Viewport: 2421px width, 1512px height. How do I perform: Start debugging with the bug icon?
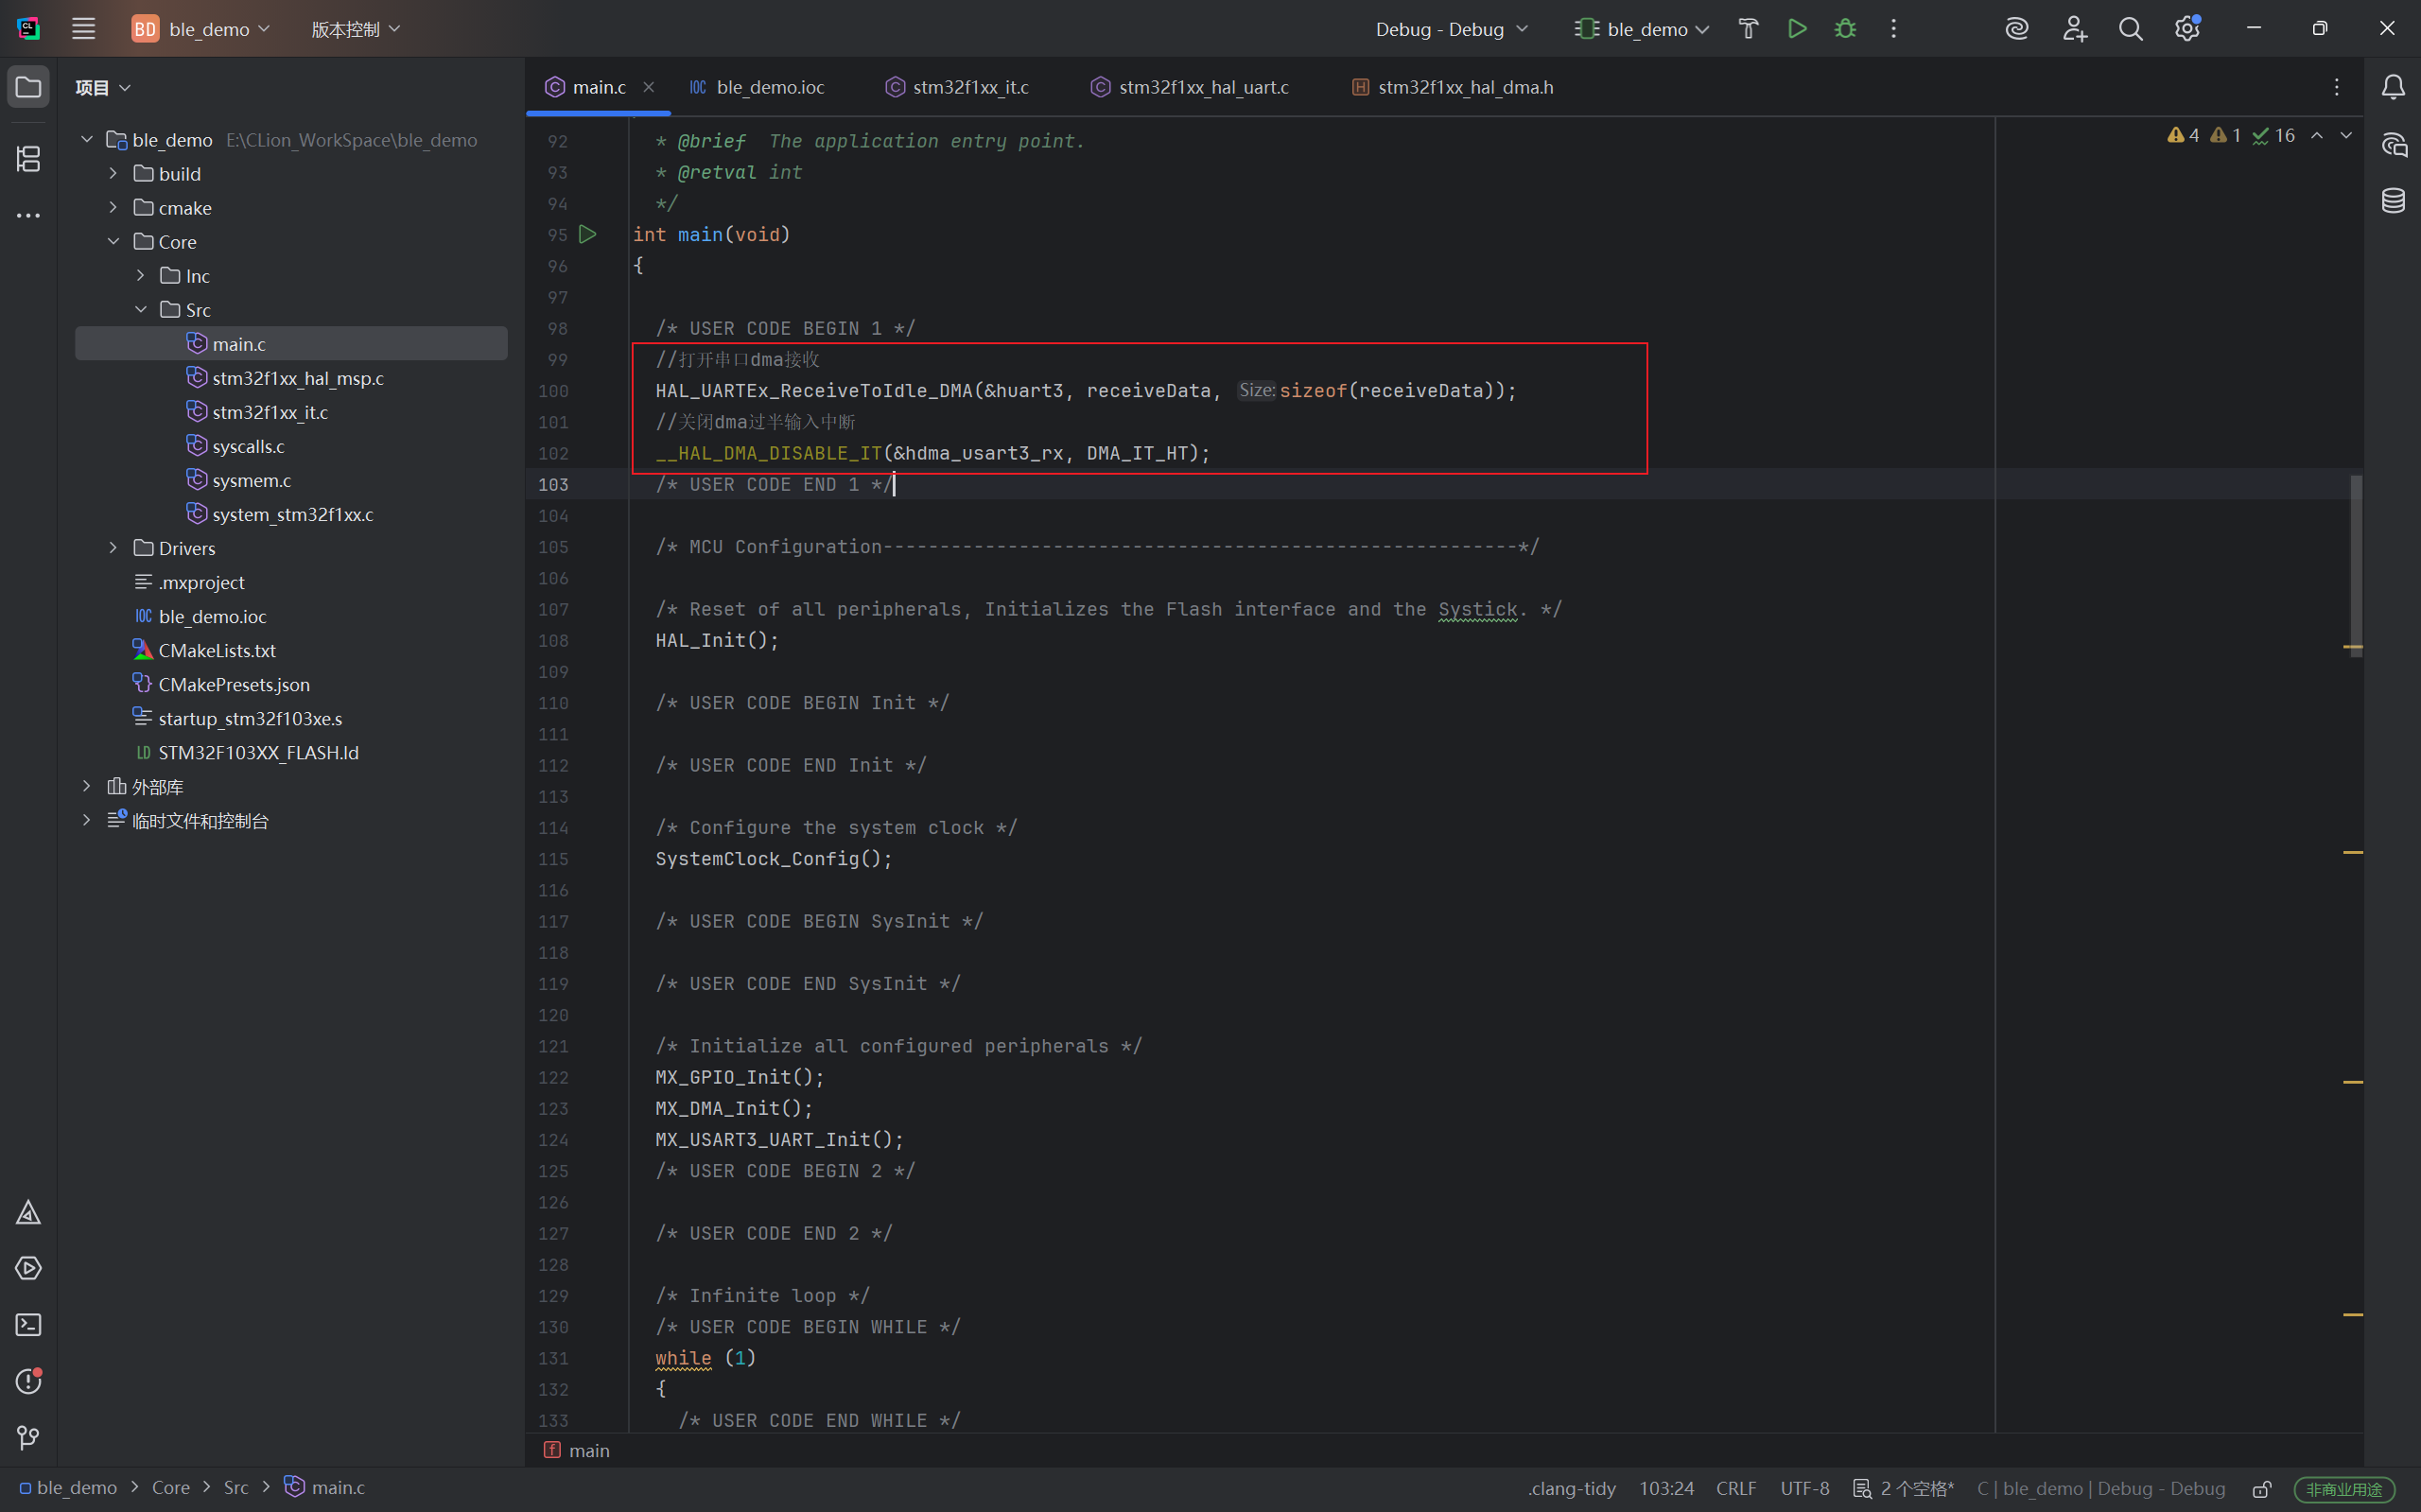pos(1845,29)
